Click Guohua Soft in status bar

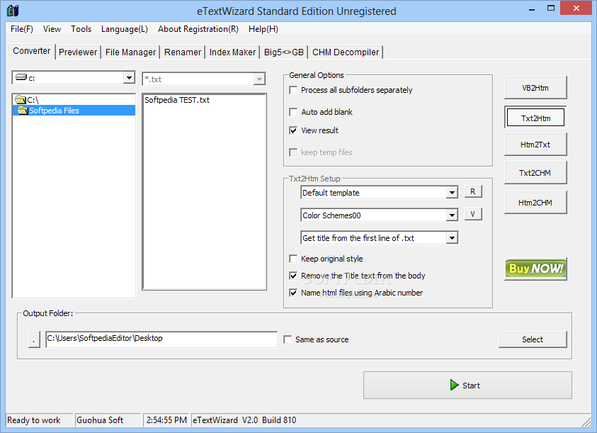pos(100,420)
